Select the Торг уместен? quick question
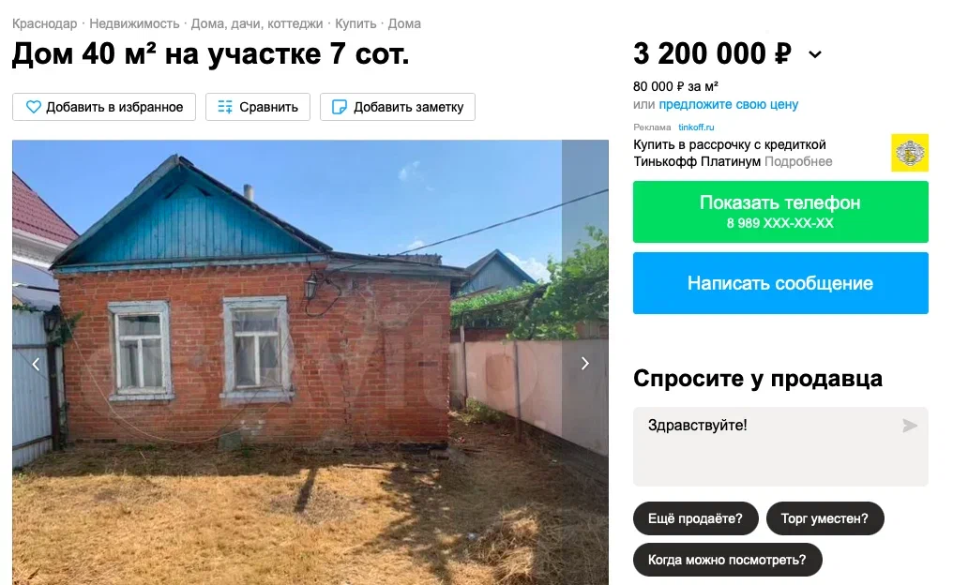 824,518
